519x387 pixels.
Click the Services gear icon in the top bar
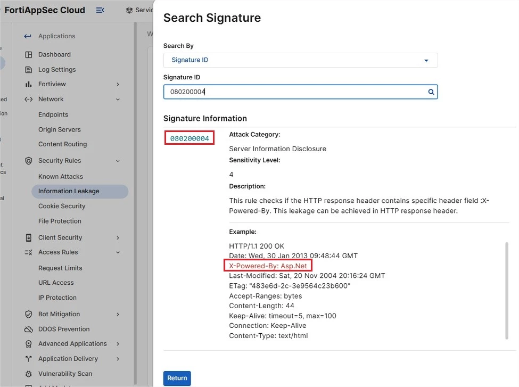pos(129,10)
